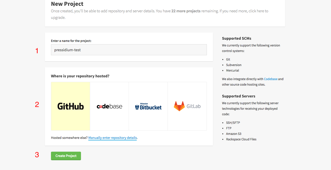This screenshot has height=170, width=331.
Task: Click the New Project heading
Action: [x=67, y=4]
